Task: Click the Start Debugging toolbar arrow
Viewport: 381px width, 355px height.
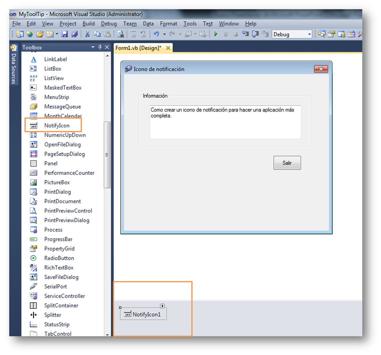Action: [216, 34]
